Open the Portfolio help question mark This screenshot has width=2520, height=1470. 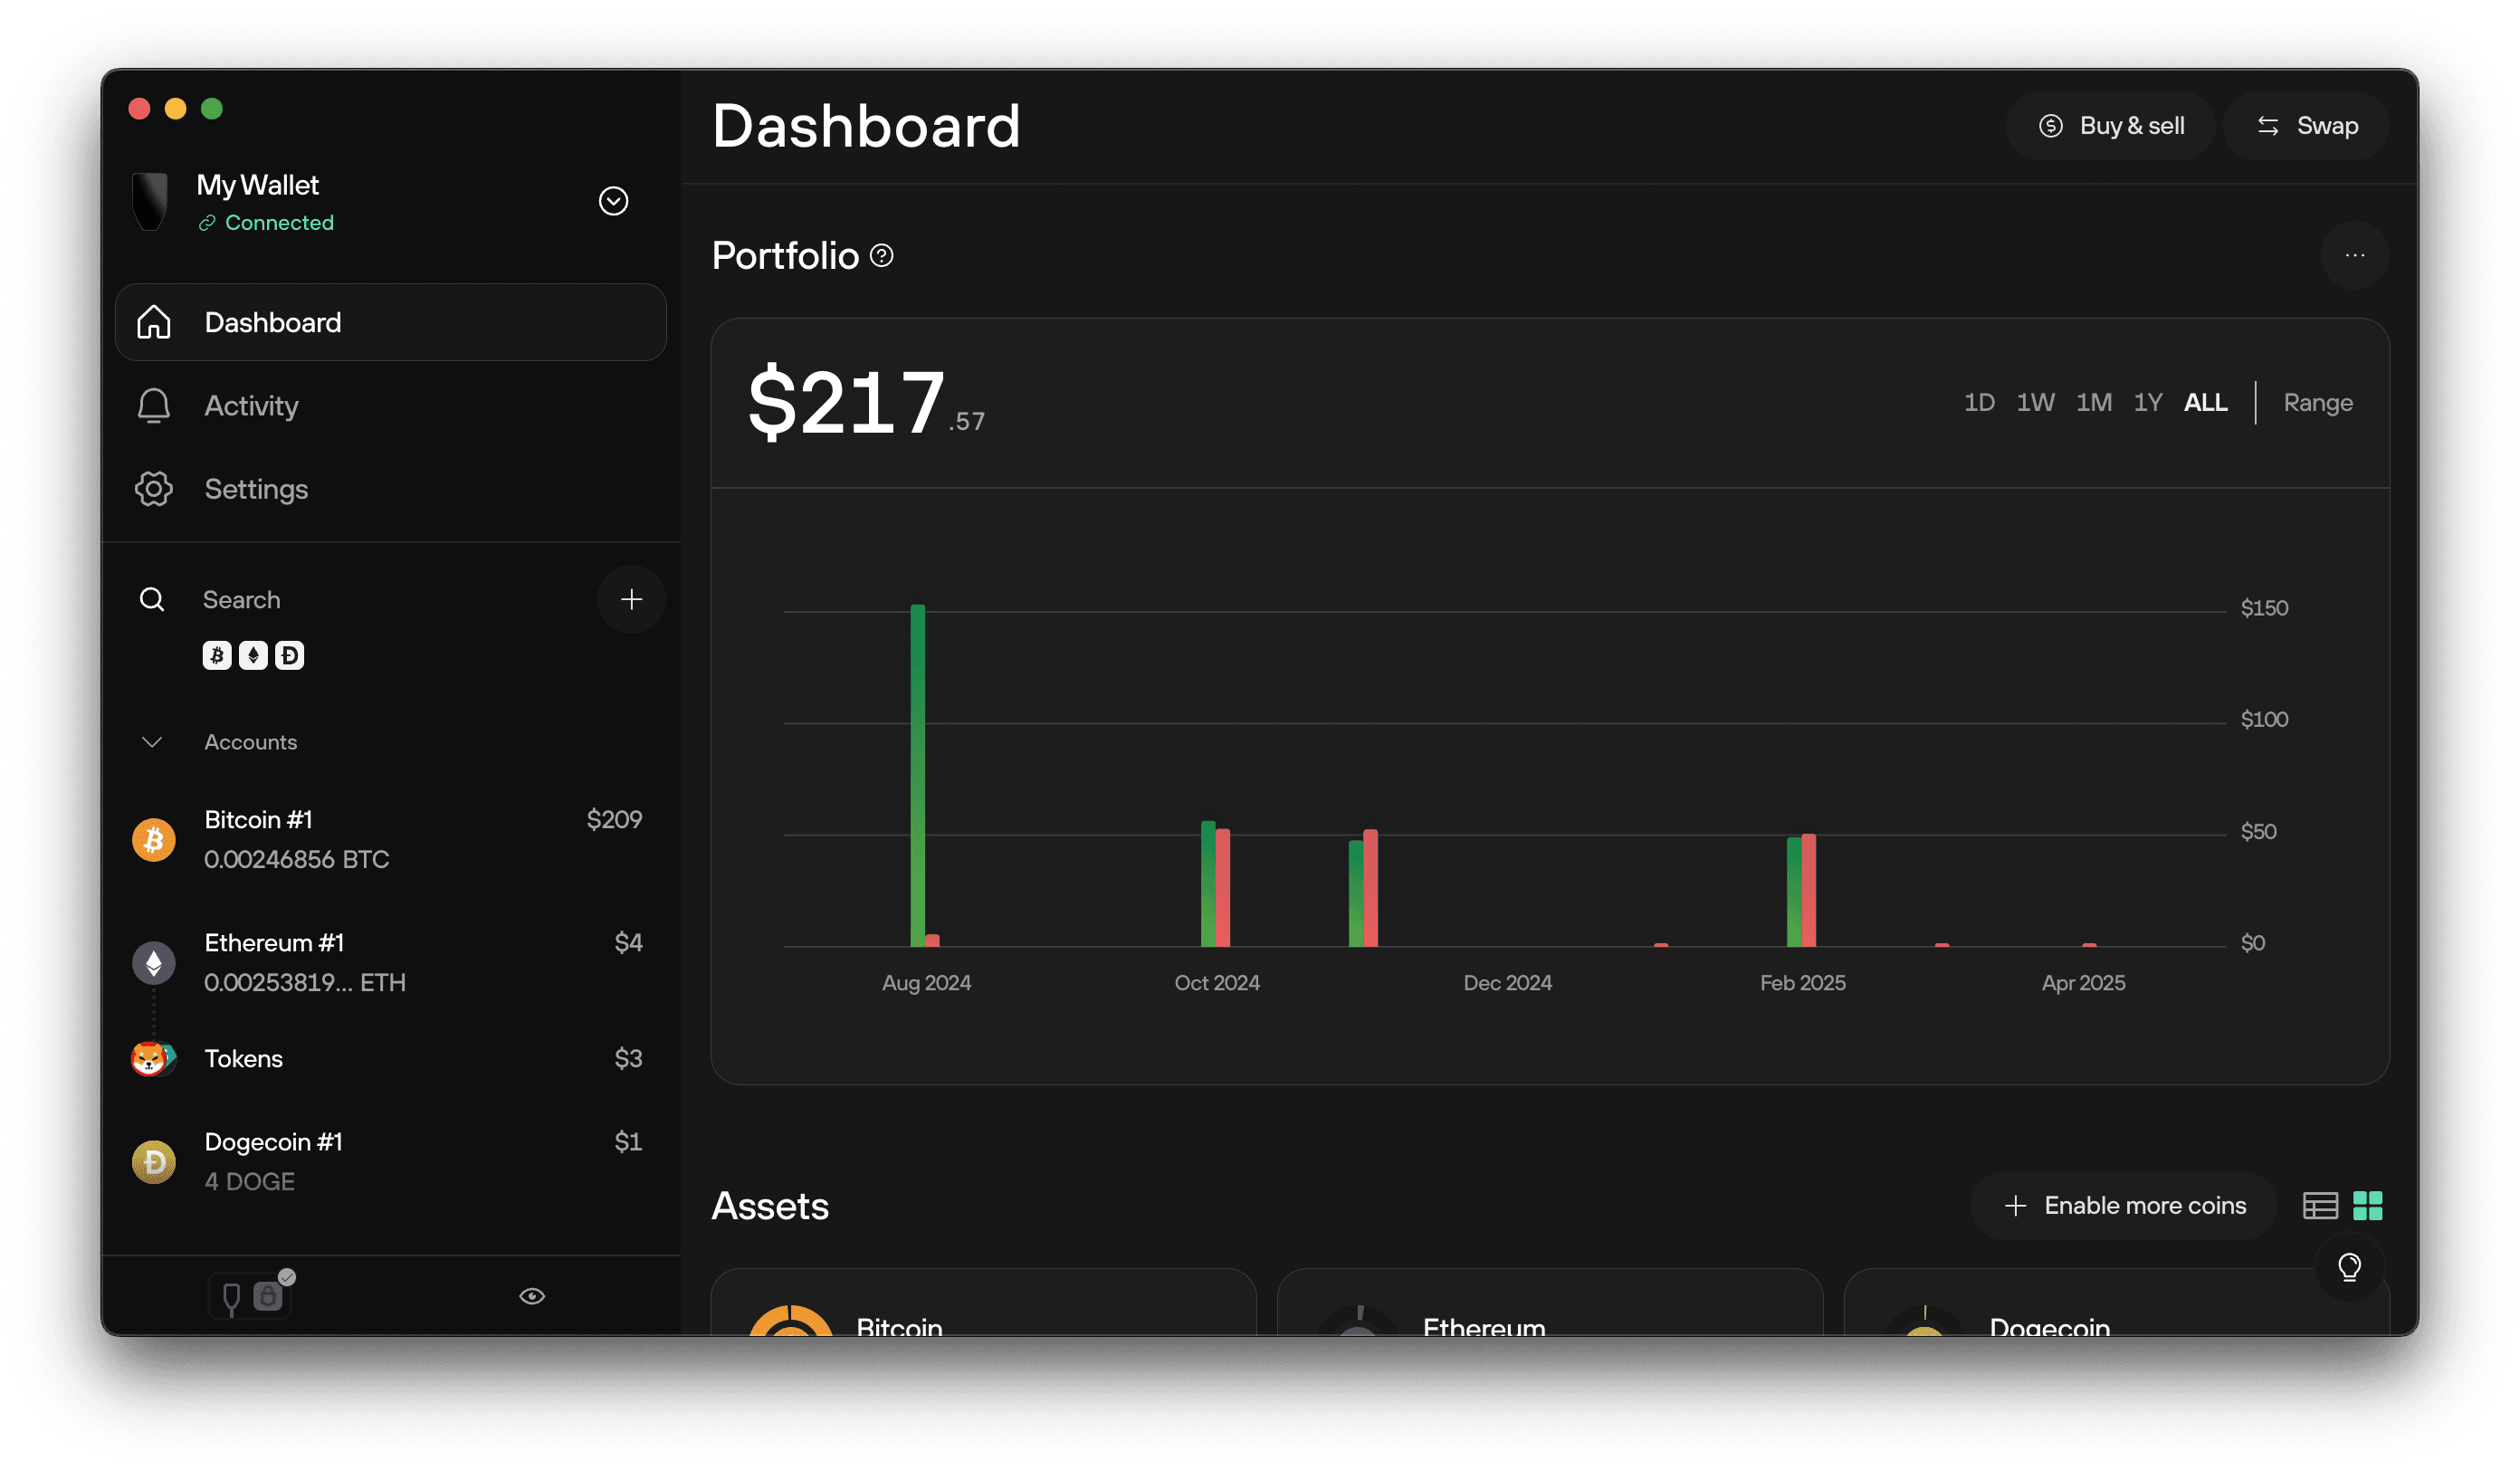(x=881, y=256)
